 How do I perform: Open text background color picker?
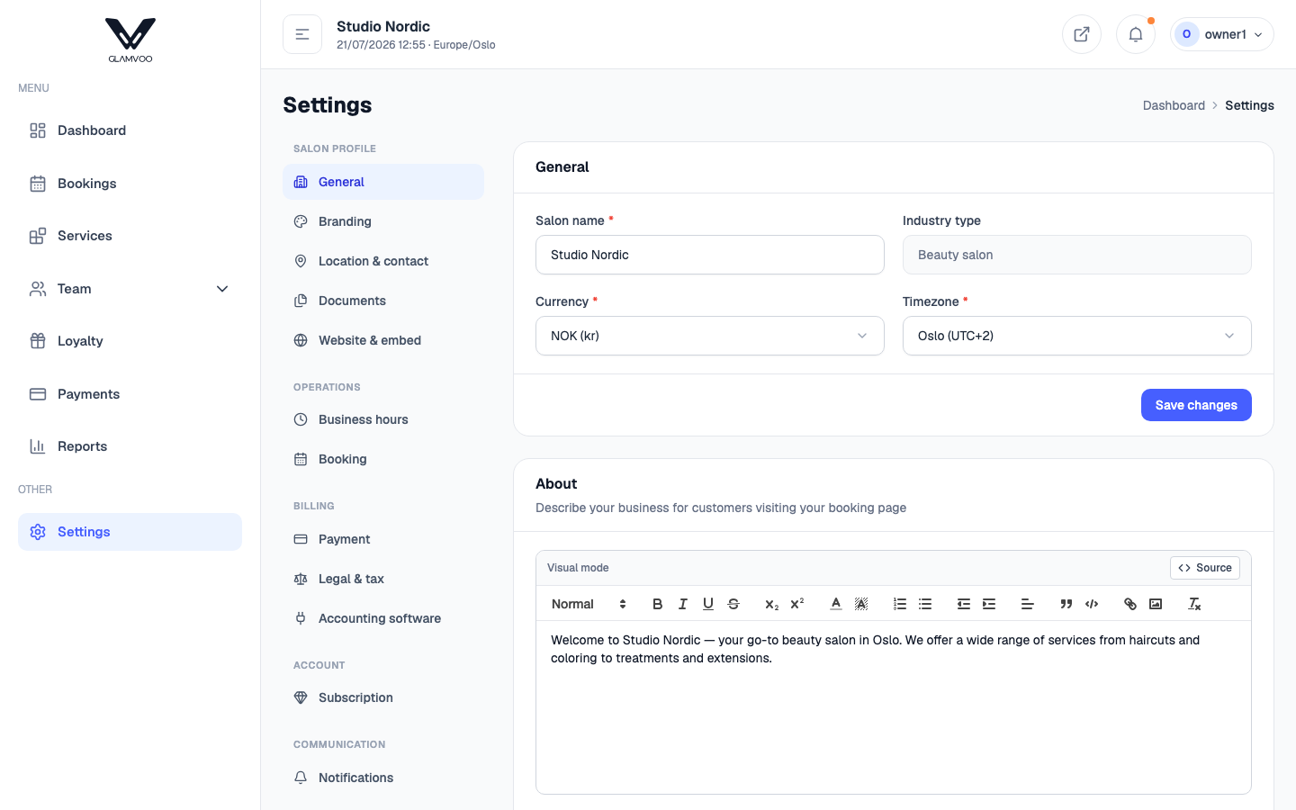(x=861, y=604)
